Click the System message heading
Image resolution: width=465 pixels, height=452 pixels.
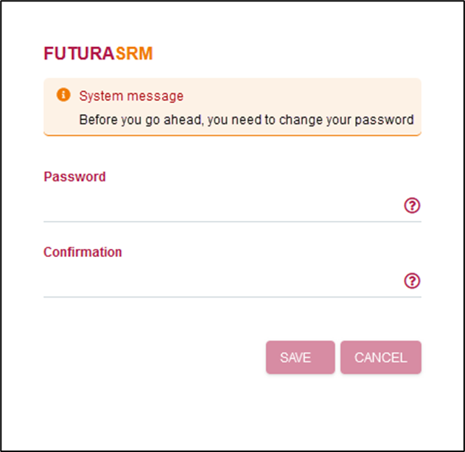131,96
